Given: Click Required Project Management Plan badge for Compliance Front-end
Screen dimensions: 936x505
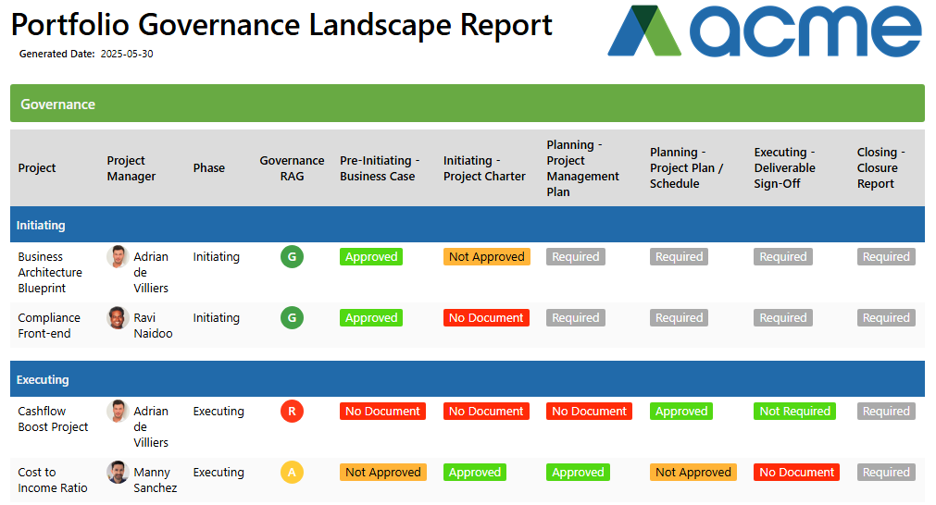Looking at the screenshot, I should (x=576, y=318).
